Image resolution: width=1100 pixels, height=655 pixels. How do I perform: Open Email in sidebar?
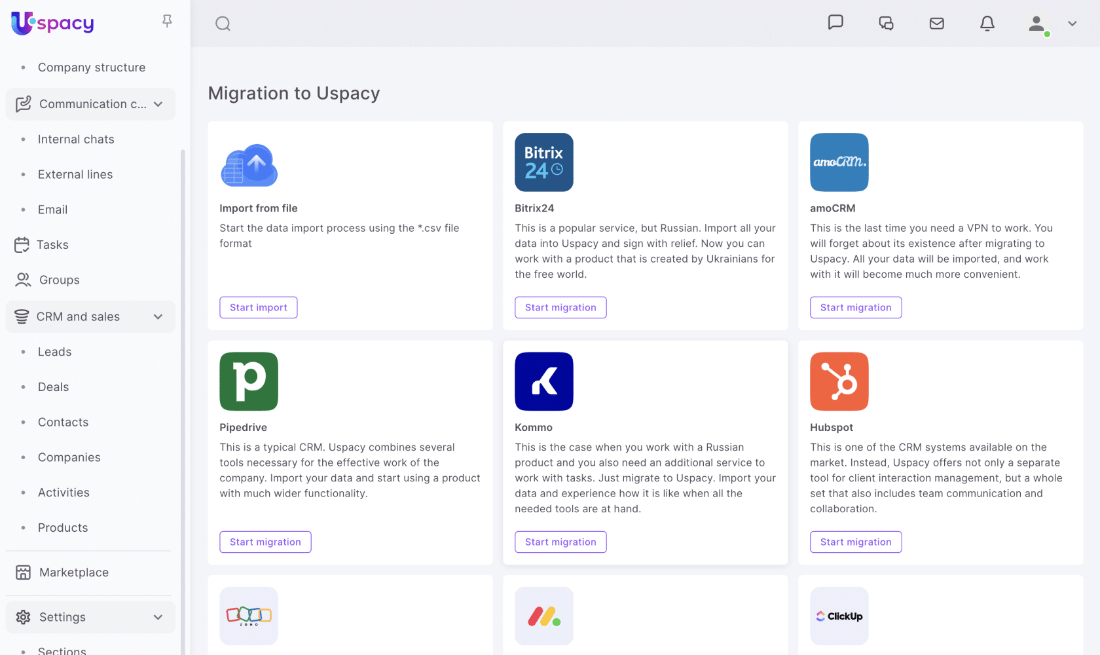[x=52, y=210]
